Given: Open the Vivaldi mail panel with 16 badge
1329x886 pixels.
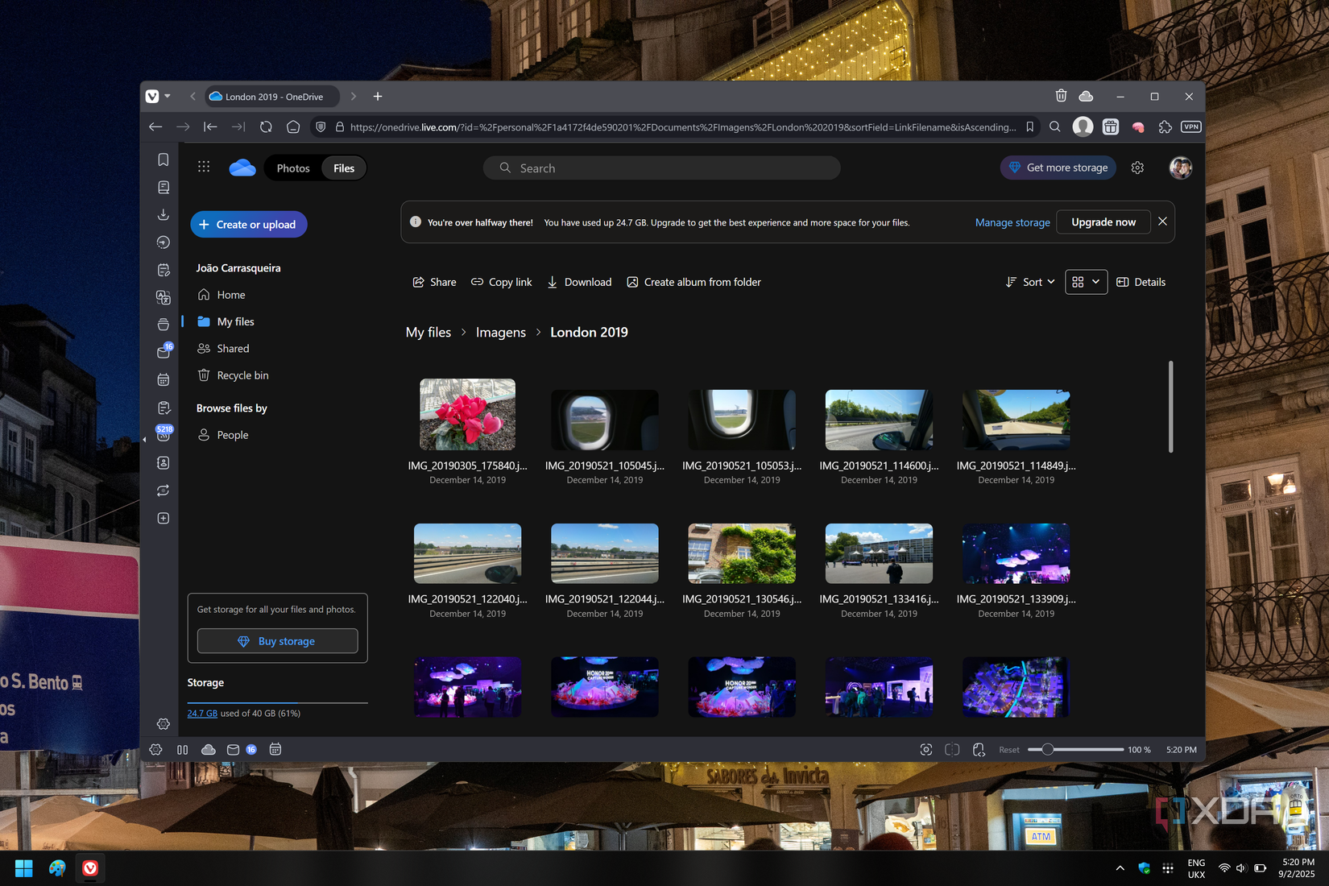Looking at the screenshot, I should pyautogui.click(x=164, y=352).
